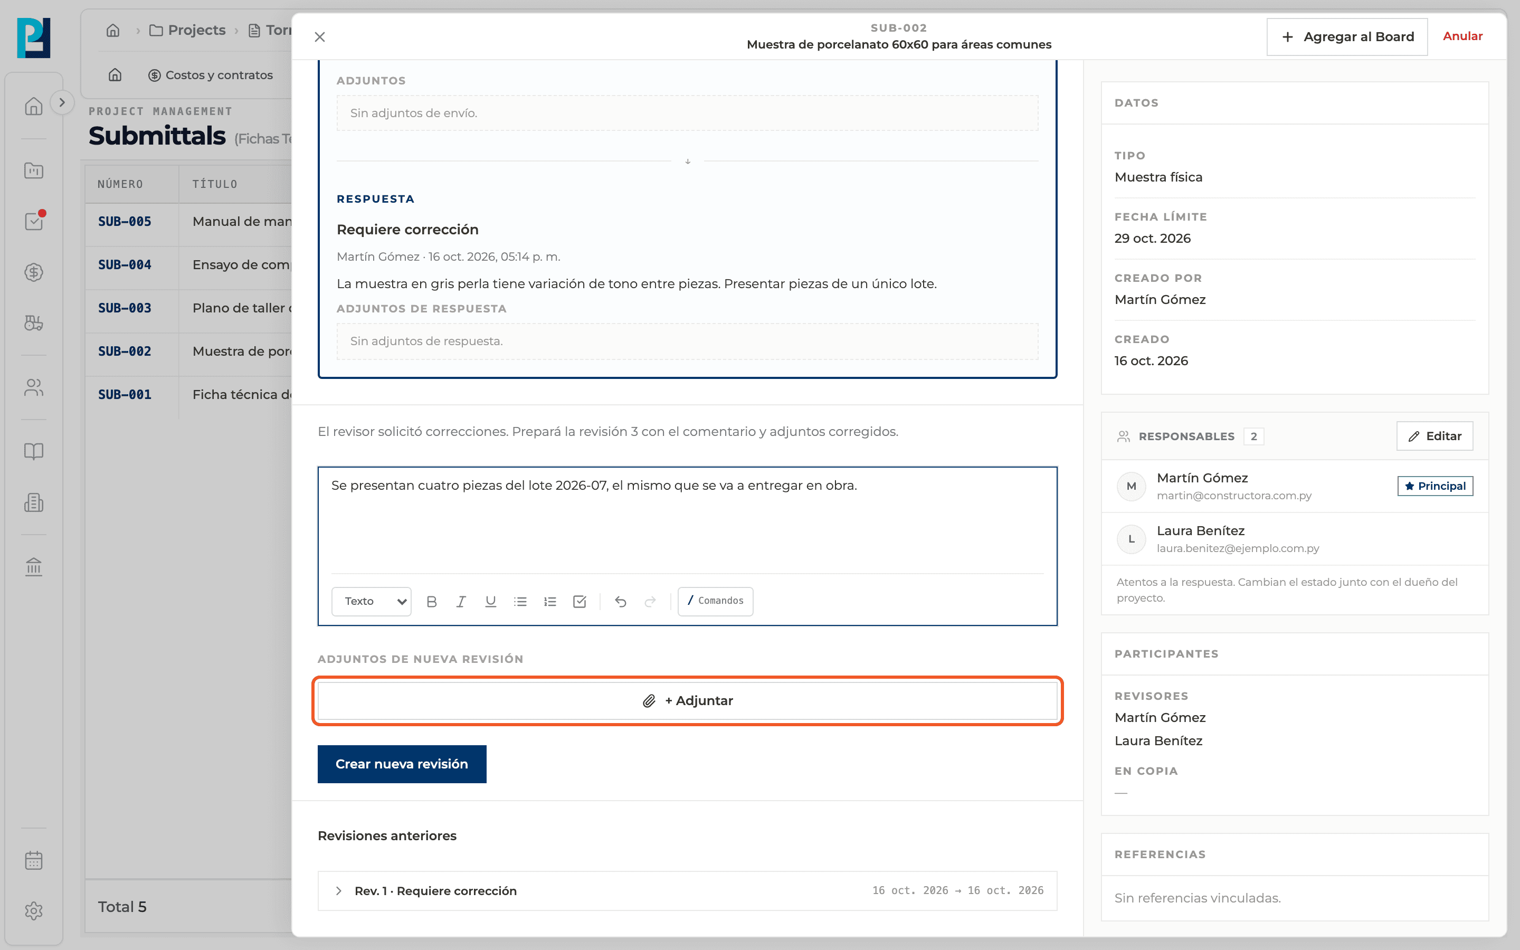Click the + Adjuntar attachment button

tap(687, 700)
